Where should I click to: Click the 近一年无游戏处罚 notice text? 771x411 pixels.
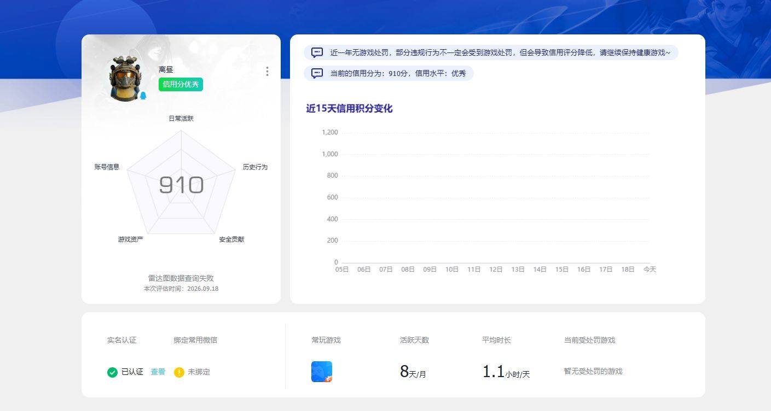[500, 52]
